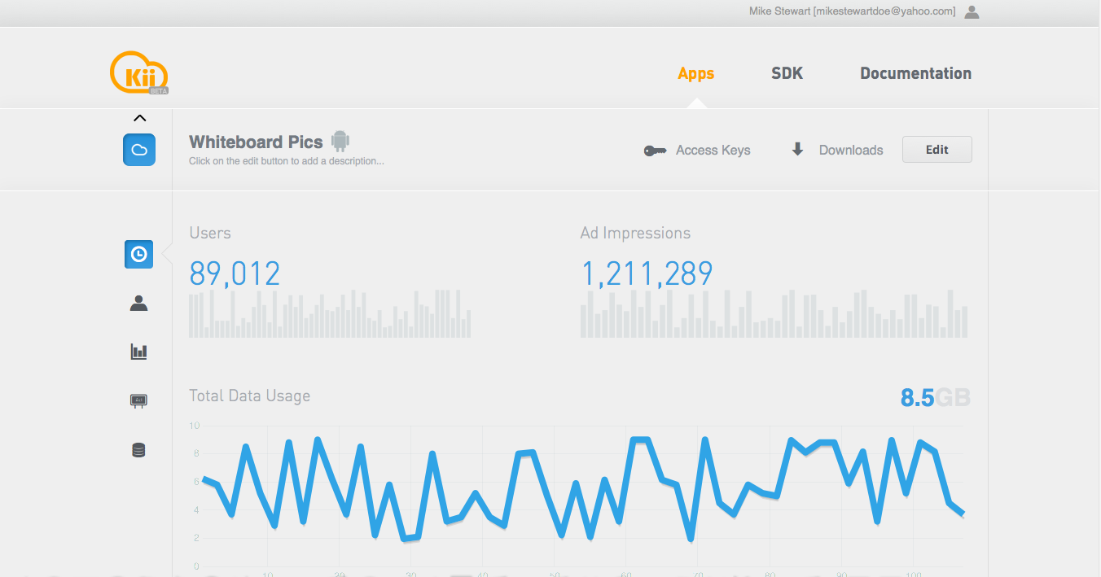Switch to the SDK tab
This screenshot has width=1101, height=577.
coord(787,73)
